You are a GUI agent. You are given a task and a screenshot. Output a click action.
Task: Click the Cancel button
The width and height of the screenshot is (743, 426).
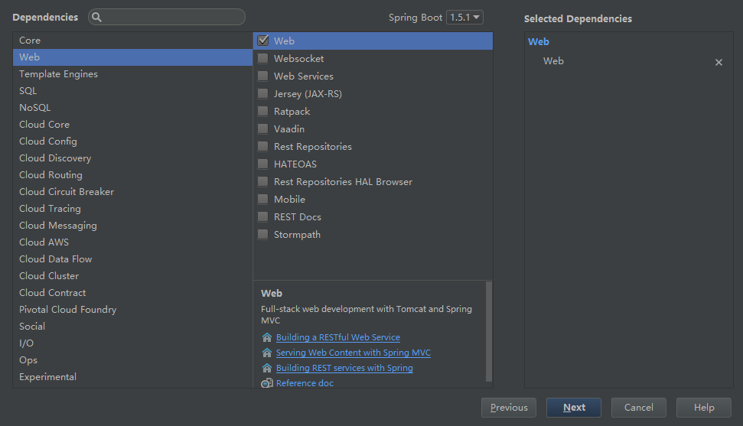click(x=639, y=408)
